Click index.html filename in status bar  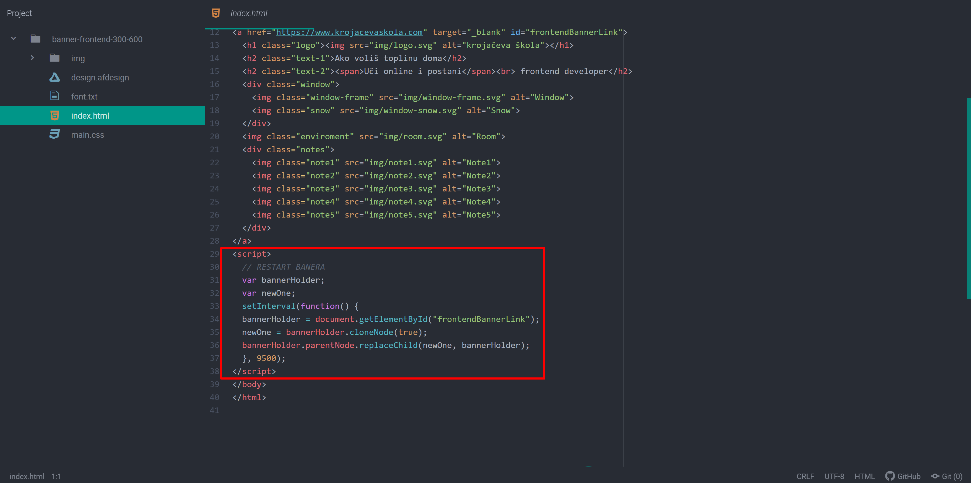[27, 476]
